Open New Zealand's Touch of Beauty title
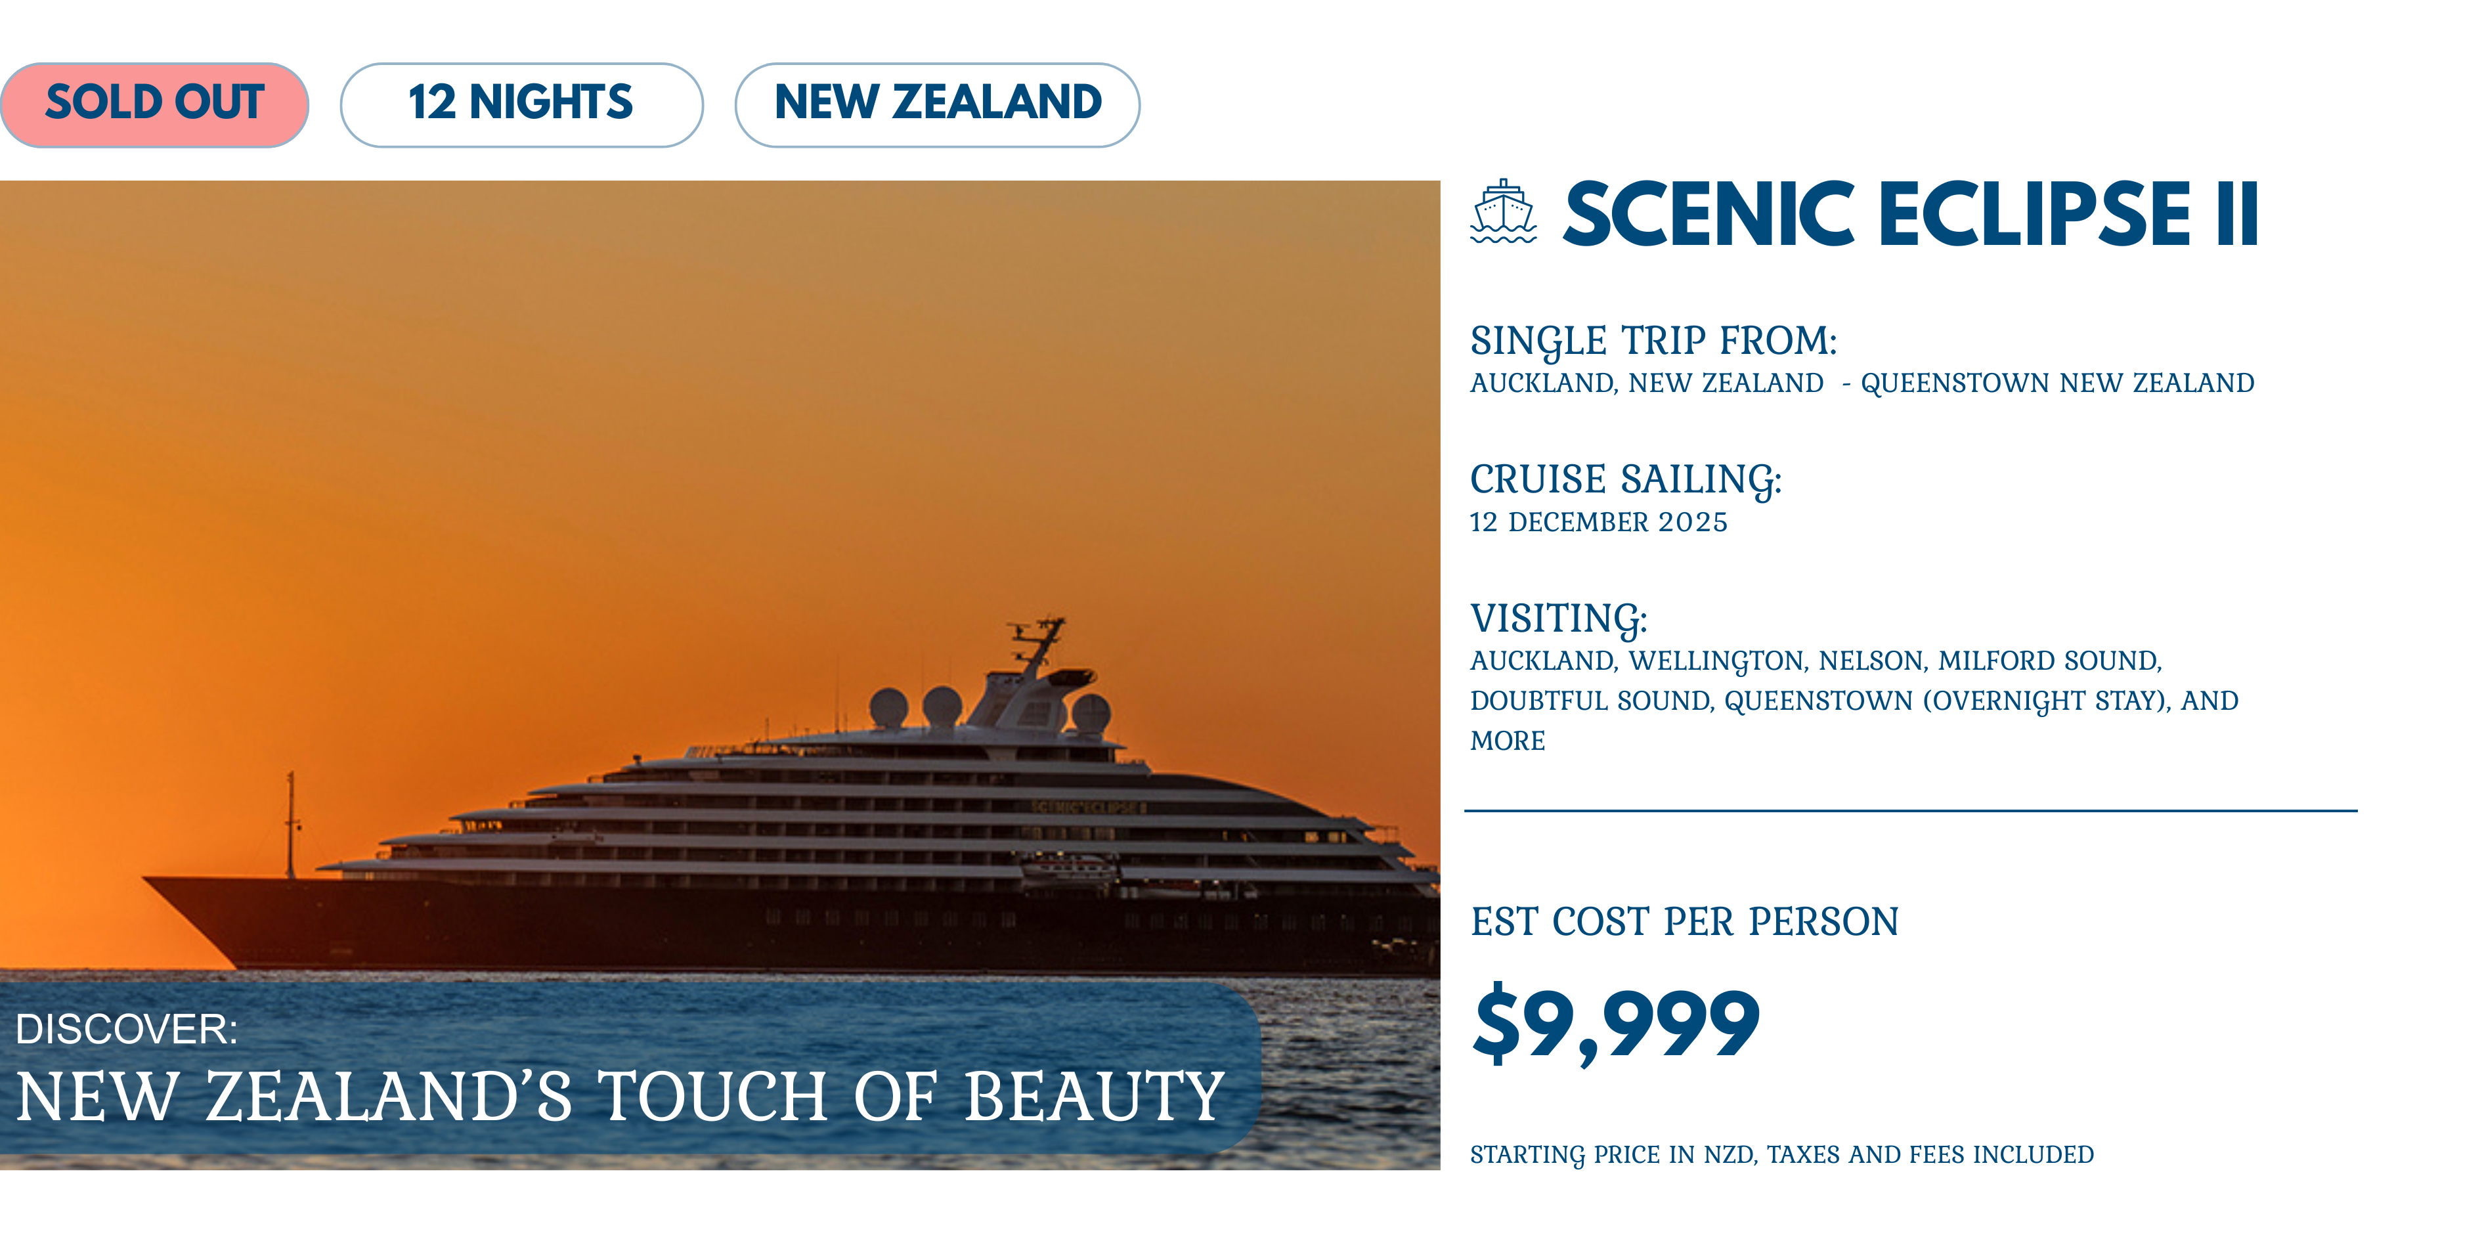Viewport: 2482px width, 1241px height. [x=620, y=1097]
